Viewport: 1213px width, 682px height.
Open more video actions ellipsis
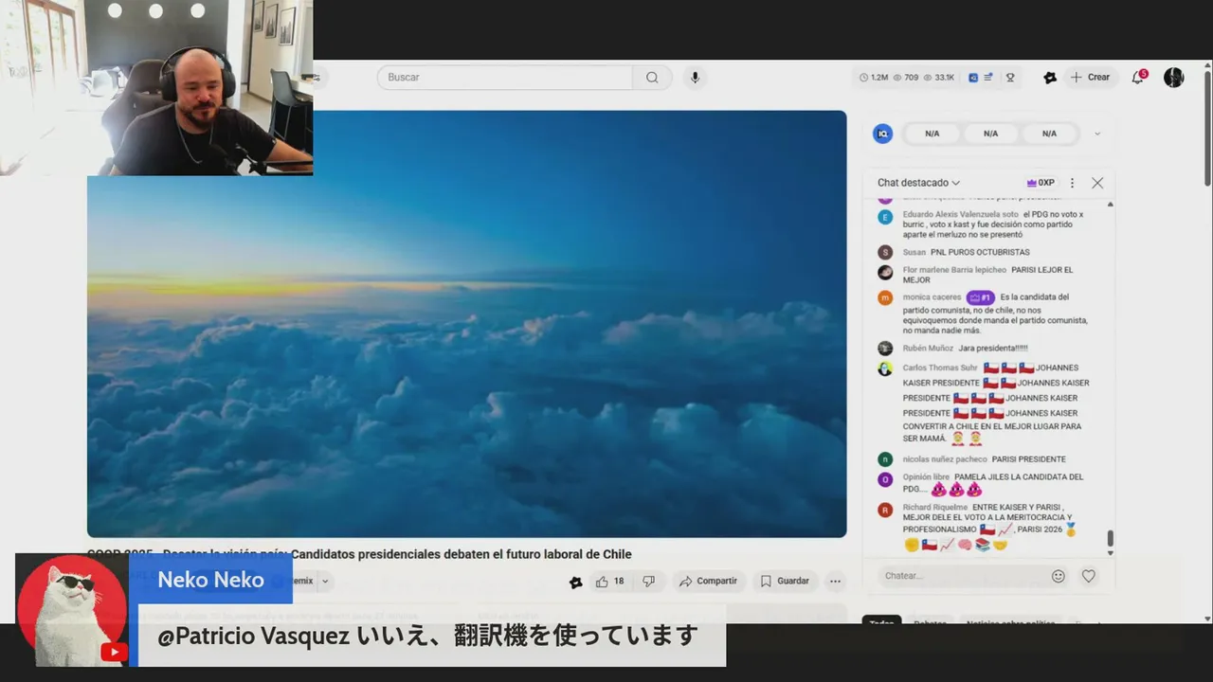tap(835, 582)
